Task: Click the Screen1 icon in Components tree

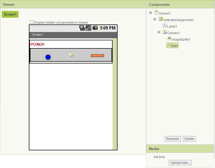Action: coord(156,13)
